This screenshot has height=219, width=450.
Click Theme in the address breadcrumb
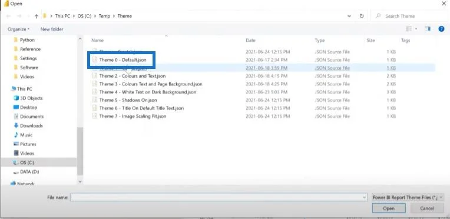(124, 16)
